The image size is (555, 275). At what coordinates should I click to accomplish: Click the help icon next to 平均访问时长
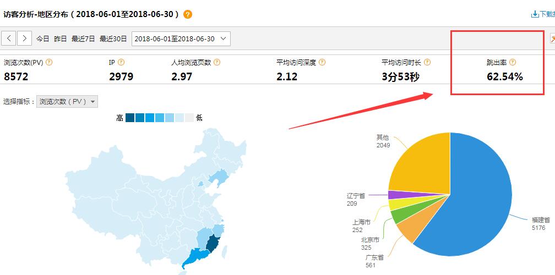point(427,63)
